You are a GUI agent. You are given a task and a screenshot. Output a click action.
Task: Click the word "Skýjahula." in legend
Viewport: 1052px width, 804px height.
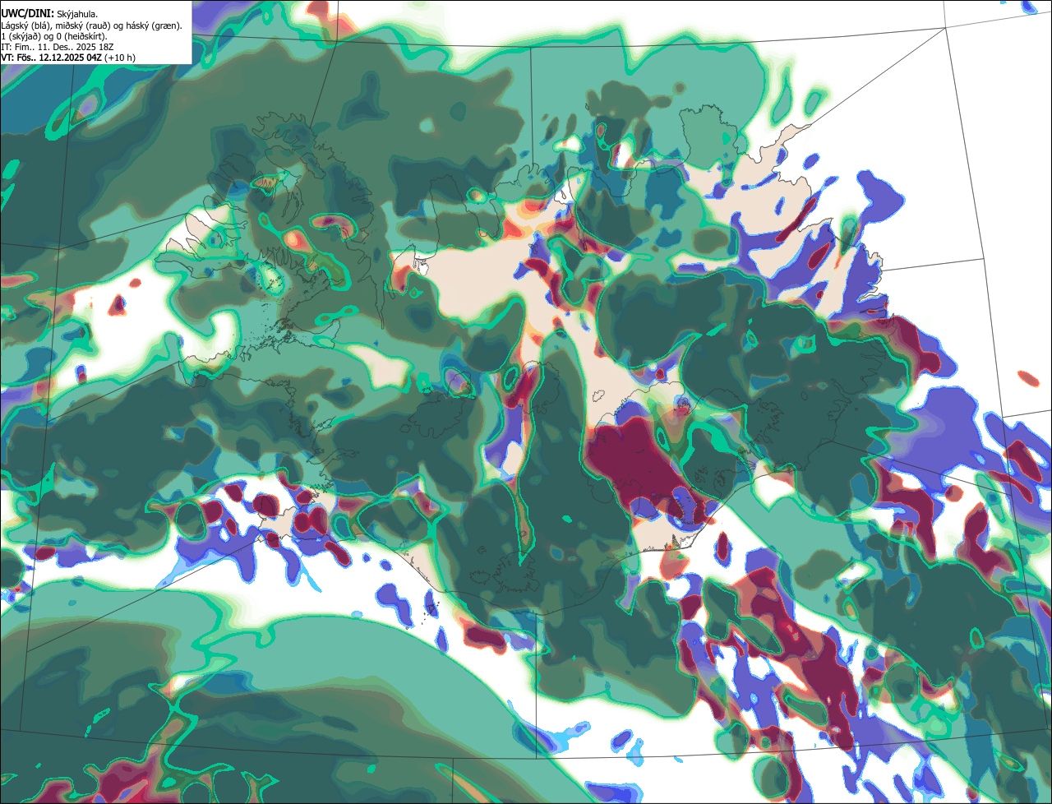pyautogui.click(x=77, y=15)
